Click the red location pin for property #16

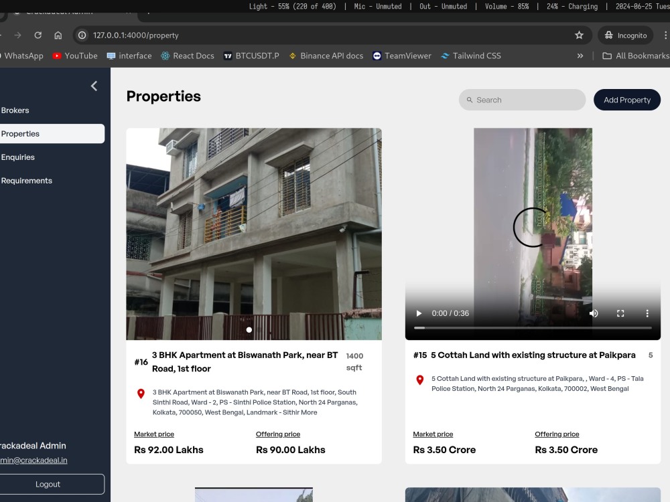141,394
